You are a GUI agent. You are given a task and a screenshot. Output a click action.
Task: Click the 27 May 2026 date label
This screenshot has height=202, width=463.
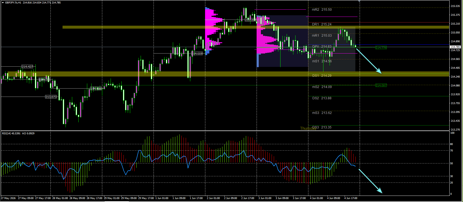click(x=8, y=198)
